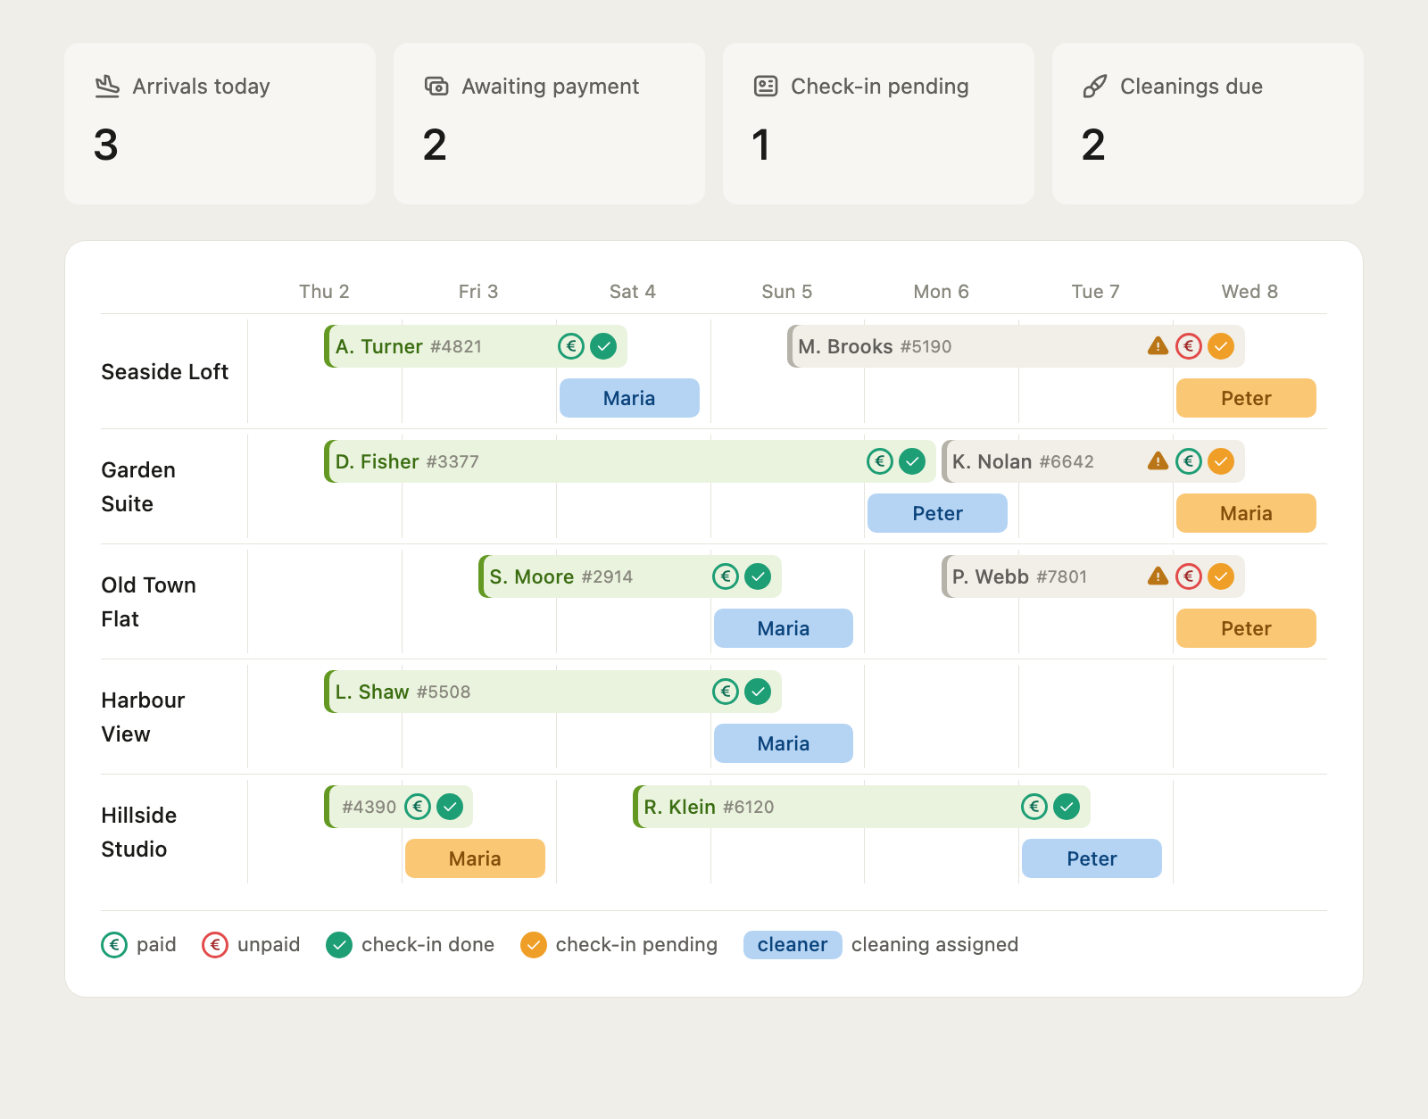The height and width of the screenshot is (1119, 1428).
Task: Click check-in pending icon on P. Webb booking
Action: 1221,576
